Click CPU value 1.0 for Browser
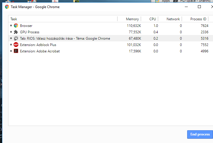This screenshot has width=213, height=143. pos(156,25)
